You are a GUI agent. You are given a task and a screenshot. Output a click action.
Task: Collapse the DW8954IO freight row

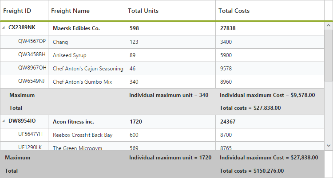click(x=4, y=121)
